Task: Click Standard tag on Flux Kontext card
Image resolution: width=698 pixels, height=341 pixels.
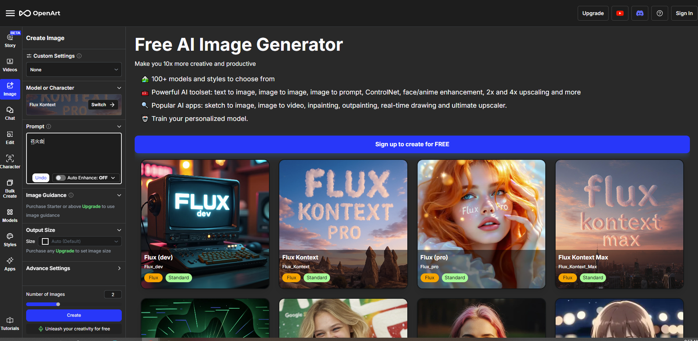Action: pos(317,278)
